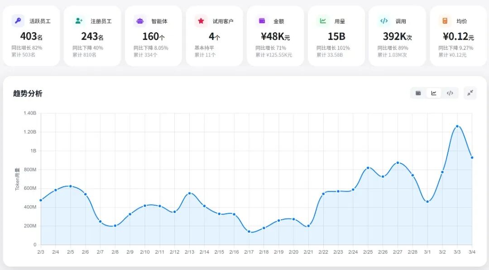Click the orange 均价 icon
The width and height of the screenshot is (489, 270).
point(444,21)
